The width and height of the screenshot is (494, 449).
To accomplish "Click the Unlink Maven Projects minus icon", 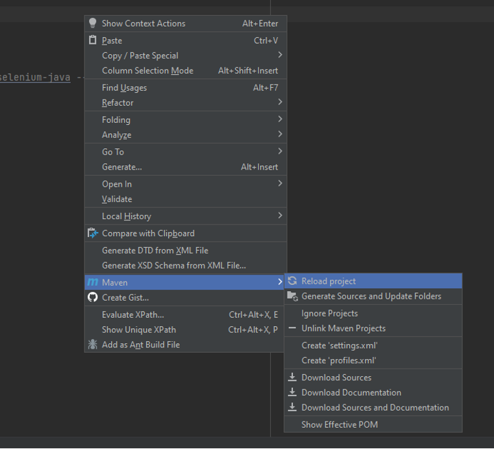I will 292,328.
